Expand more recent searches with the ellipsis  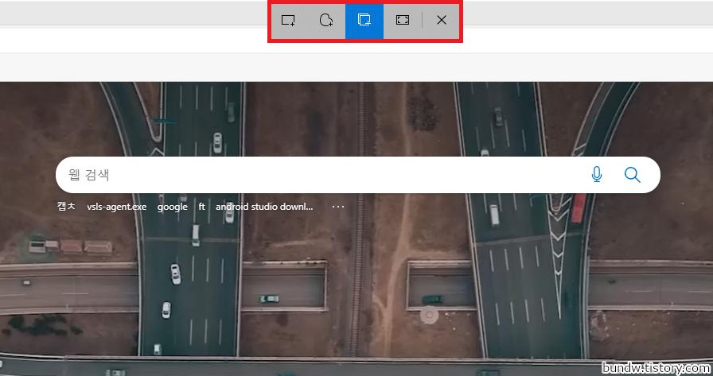pyautogui.click(x=338, y=207)
